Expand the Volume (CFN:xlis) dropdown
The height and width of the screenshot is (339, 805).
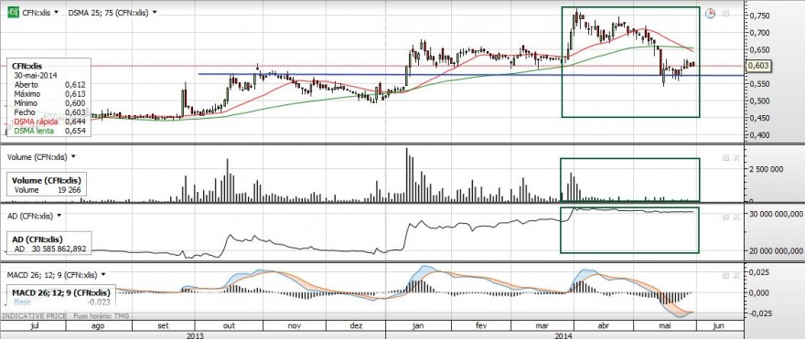click(73, 157)
